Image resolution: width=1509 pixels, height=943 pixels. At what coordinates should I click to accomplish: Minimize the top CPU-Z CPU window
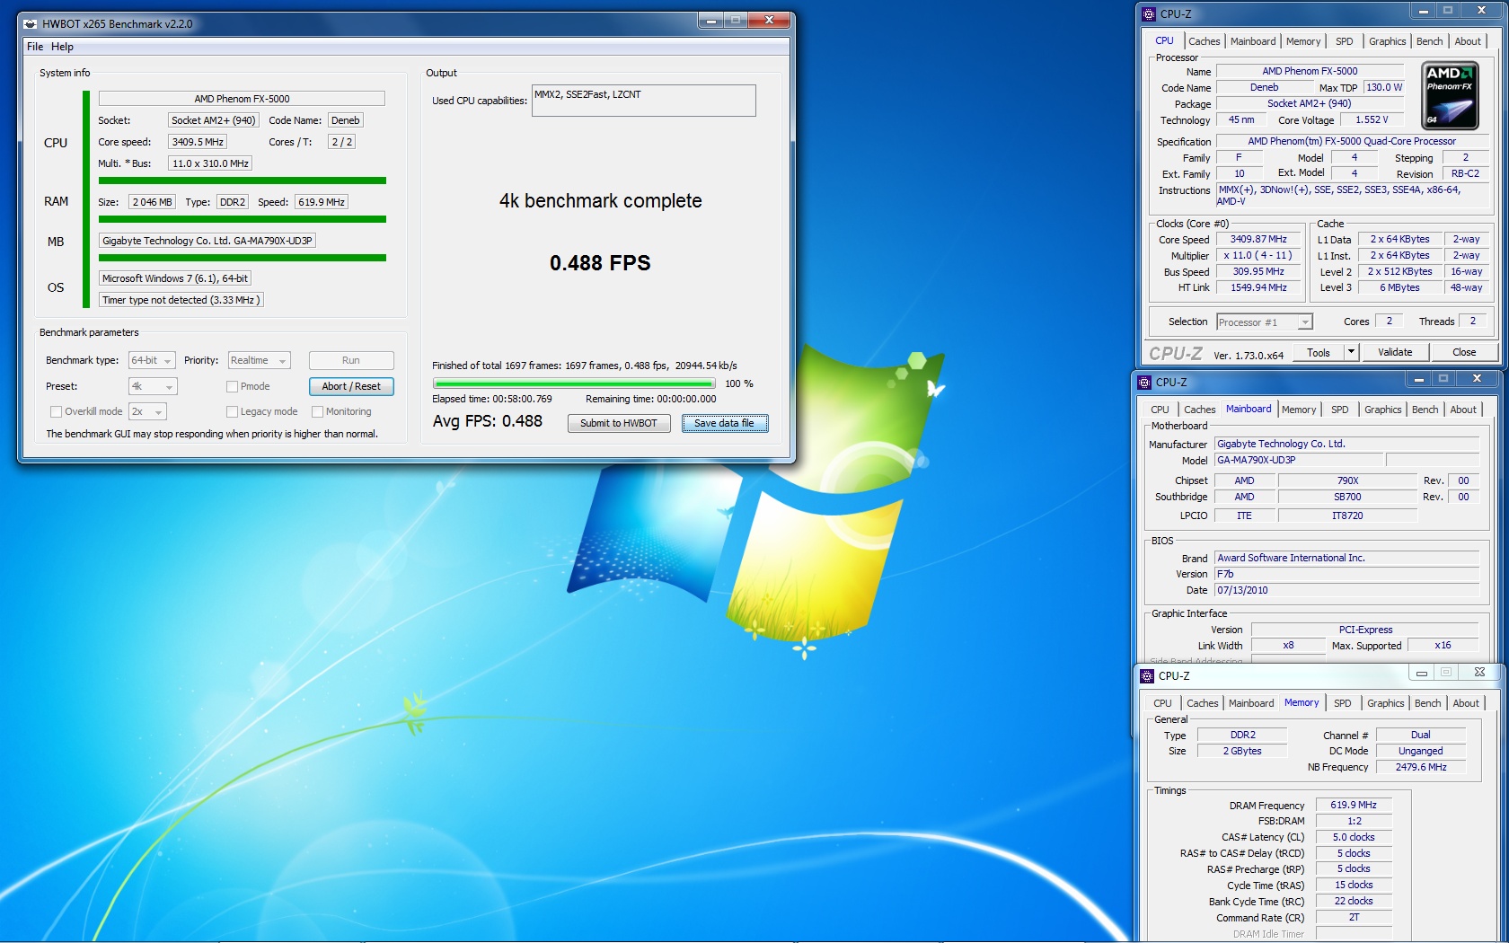point(1423,12)
